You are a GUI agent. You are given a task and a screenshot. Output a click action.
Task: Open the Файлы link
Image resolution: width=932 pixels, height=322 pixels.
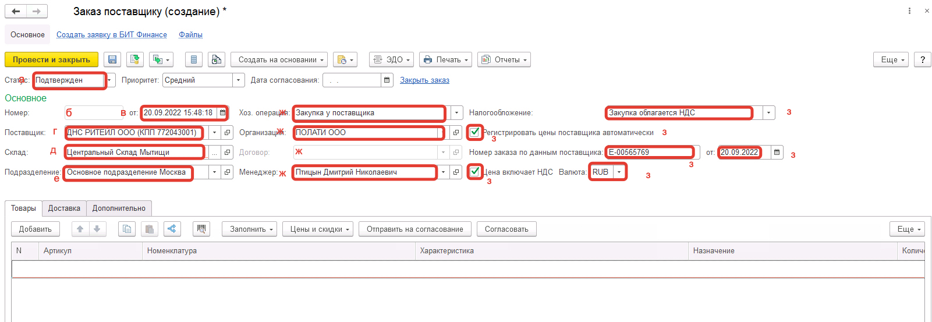(191, 35)
